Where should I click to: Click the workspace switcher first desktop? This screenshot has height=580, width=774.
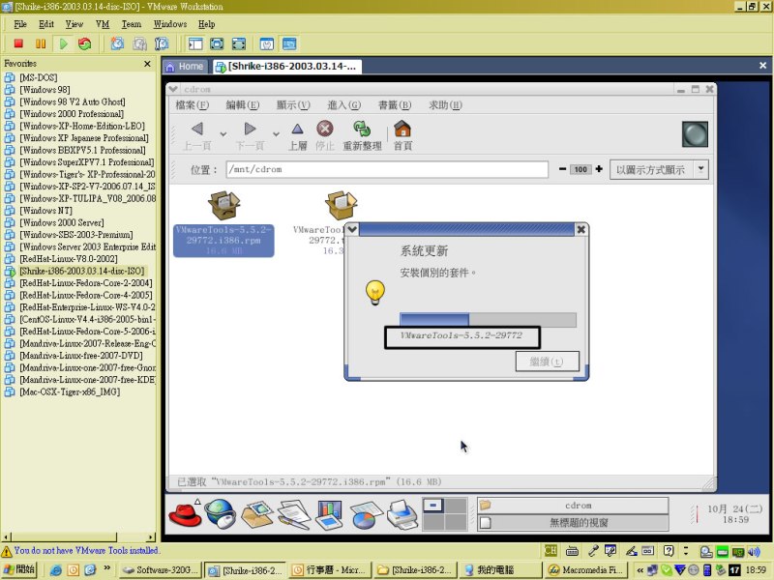pyautogui.click(x=433, y=506)
